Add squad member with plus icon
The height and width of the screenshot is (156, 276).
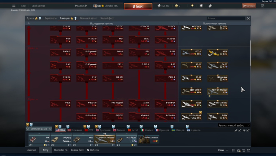click(227, 150)
